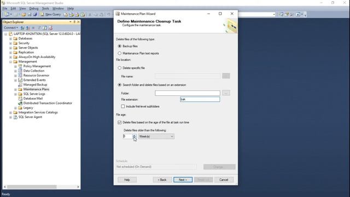Click the Next button in the wizard
Screen dimensions: 350x197
pos(183,180)
